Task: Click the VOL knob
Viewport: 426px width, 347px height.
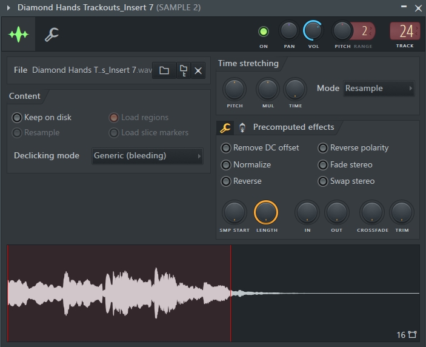Action: point(313,30)
